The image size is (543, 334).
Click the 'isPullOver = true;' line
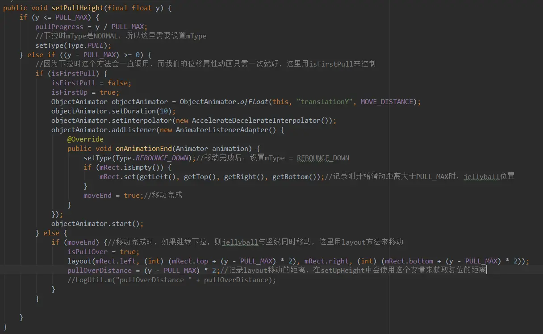pos(104,251)
